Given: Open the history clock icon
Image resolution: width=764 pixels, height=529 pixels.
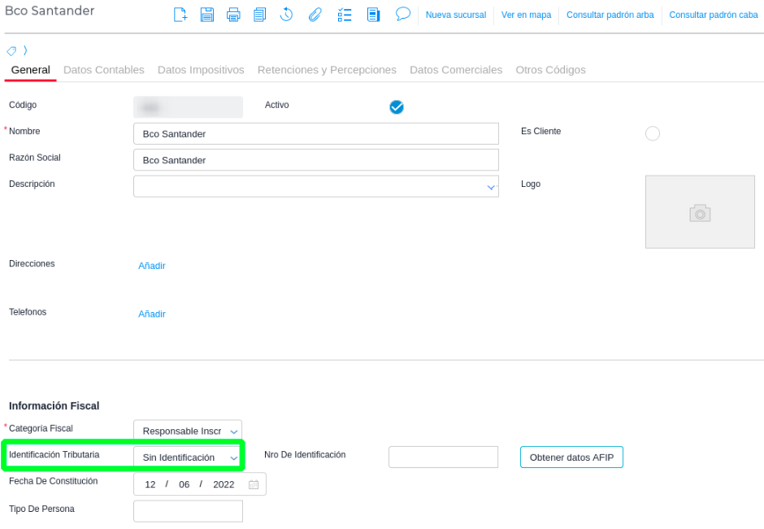Looking at the screenshot, I should coord(287,15).
